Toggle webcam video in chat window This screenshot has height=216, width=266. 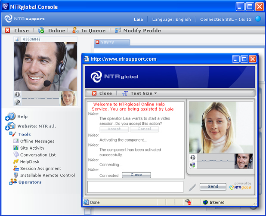pyautogui.click(x=193, y=164)
